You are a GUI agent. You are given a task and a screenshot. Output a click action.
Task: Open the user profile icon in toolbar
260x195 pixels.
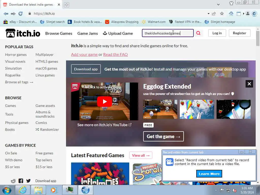[248, 14]
